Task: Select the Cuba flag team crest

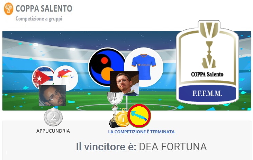Action: (x=43, y=77)
